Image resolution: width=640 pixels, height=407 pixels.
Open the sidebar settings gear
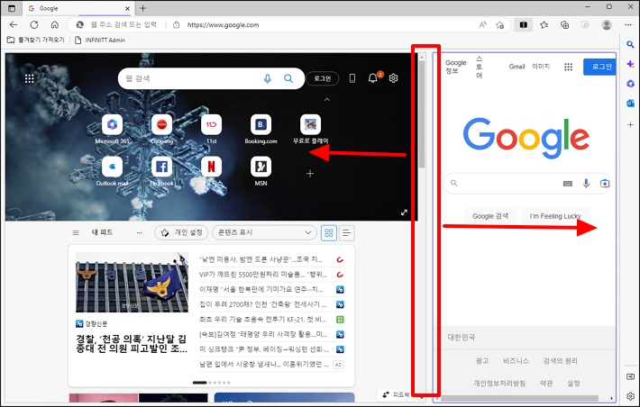(x=630, y=396)
